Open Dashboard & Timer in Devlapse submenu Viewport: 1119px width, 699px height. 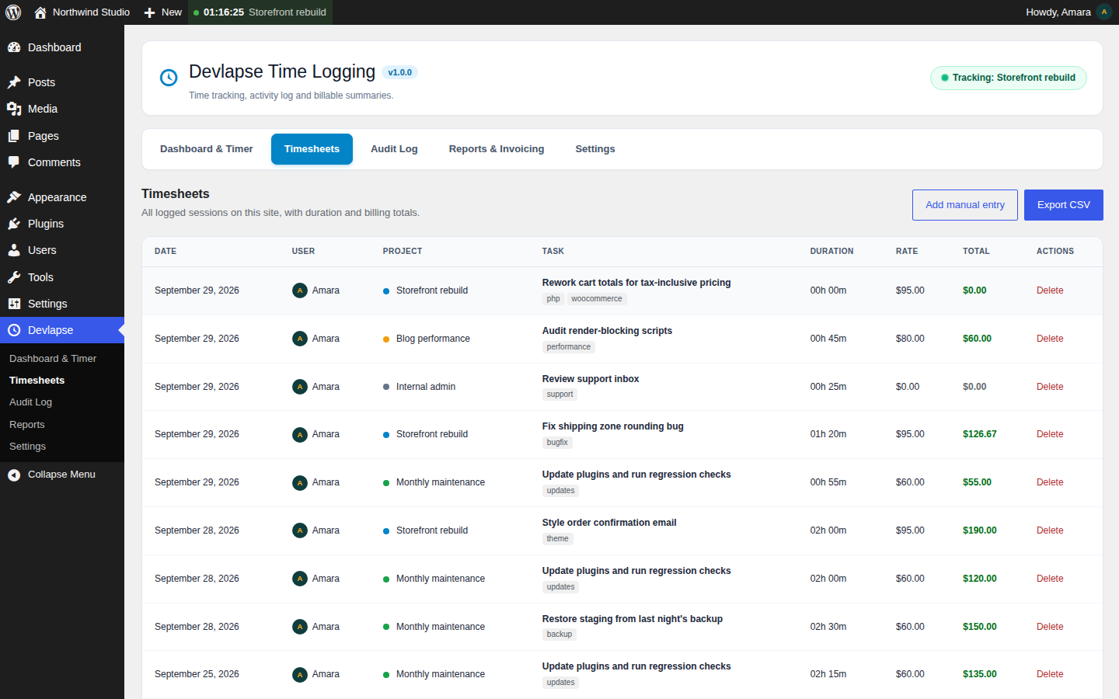(x=53, y=359)
